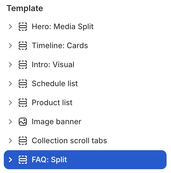Expand the Collection scroll tabs chevron
The height and width of the screenshot is (173, 171).
tap(10, 141)
